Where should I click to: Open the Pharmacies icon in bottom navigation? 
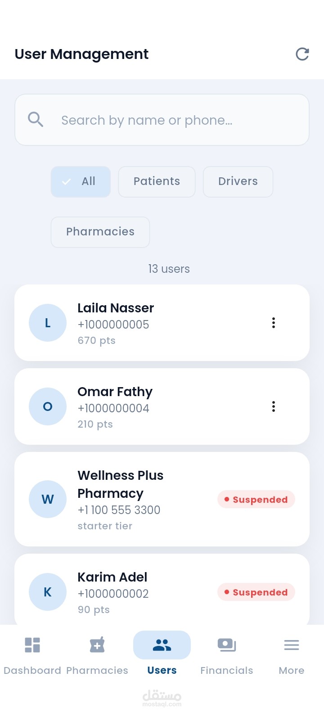point(97,645)
